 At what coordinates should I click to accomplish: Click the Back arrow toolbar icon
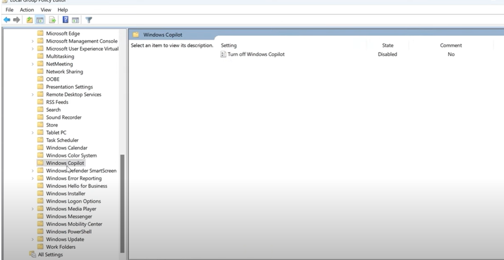pyautogui.click(x=7, y=20)
